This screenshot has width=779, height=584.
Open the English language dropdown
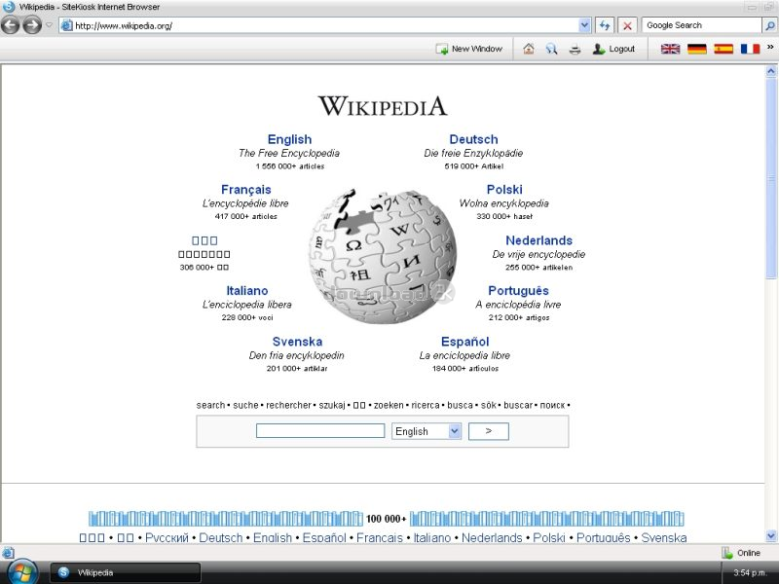click(427, 431)
